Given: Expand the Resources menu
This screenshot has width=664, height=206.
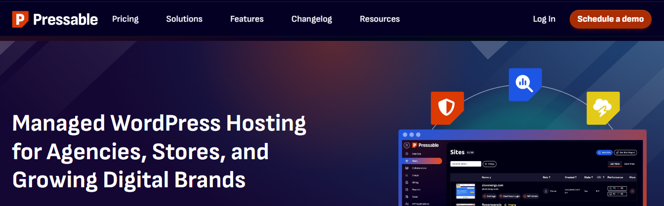Looking at the screenshot, I should (380, 19).
